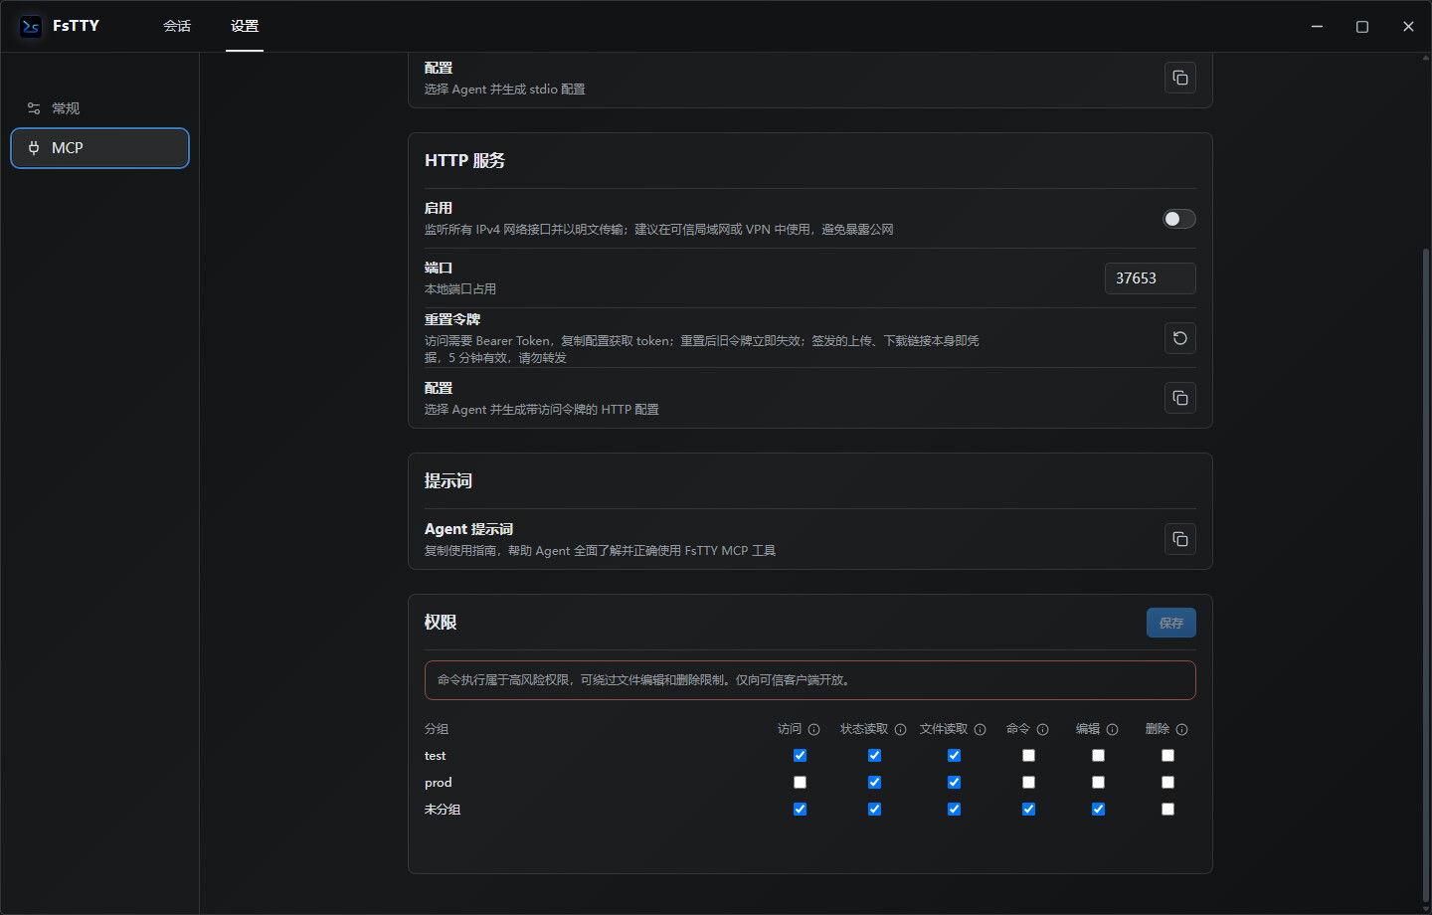
Task: Click the 端口 label
Action: pos(439,268)
